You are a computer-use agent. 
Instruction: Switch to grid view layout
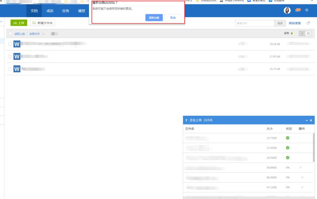point(308,33)
